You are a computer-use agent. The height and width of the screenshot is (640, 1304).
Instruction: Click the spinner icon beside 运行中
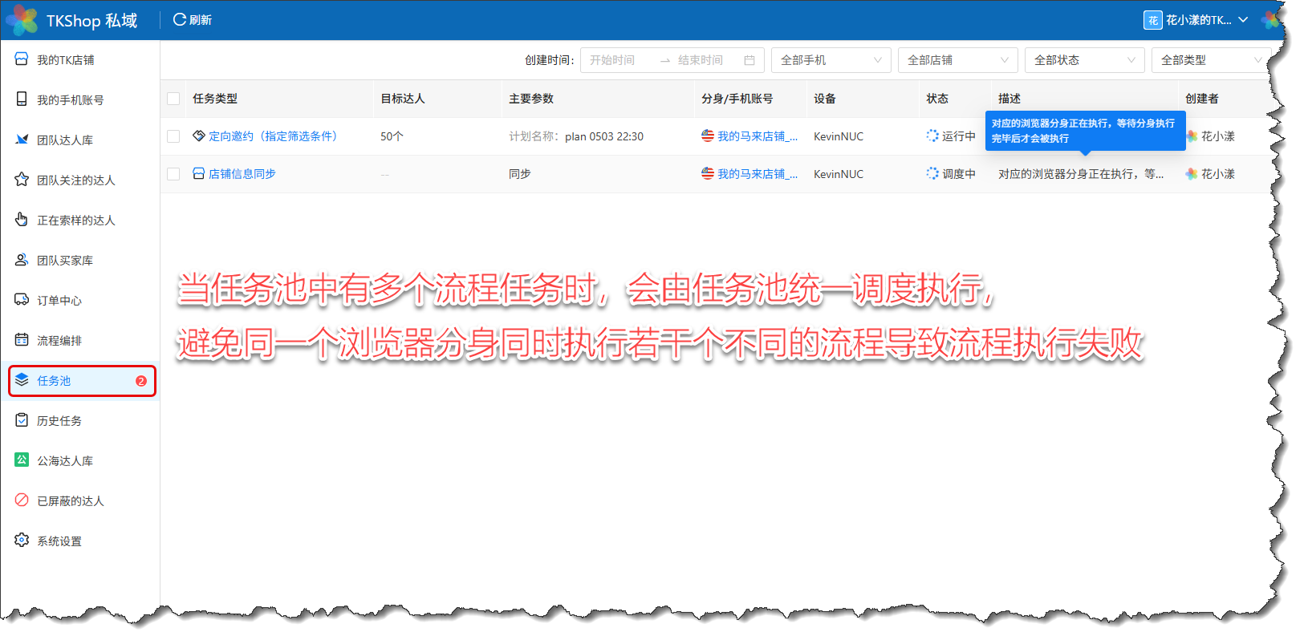pyautogui.click(x=932, y=136)
